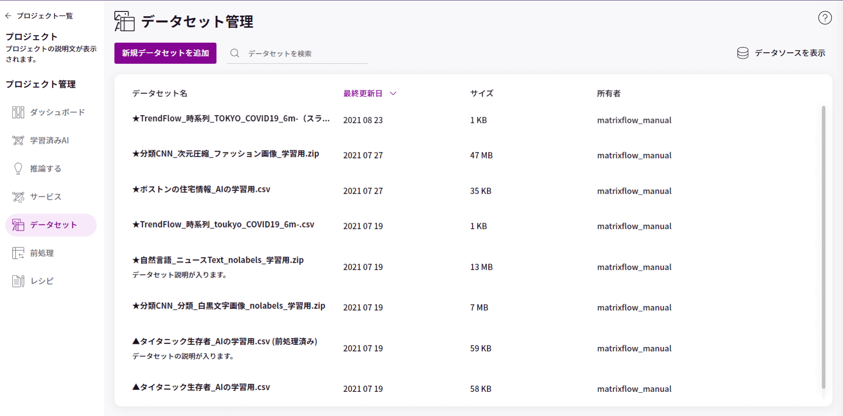Click 所有者 column header

click(608, 94)
